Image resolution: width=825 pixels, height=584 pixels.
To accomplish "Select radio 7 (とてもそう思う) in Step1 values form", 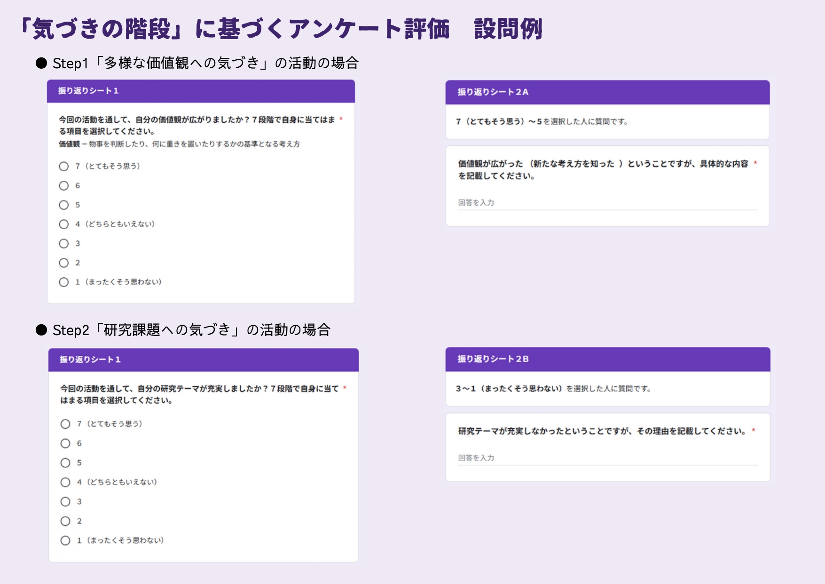I will [64, 166].
